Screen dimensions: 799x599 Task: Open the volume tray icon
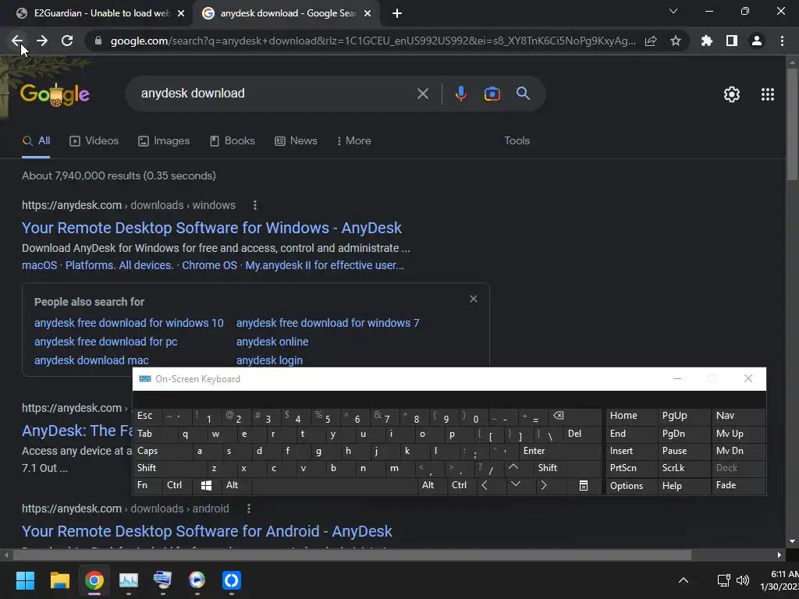click(x=743, y=580)
